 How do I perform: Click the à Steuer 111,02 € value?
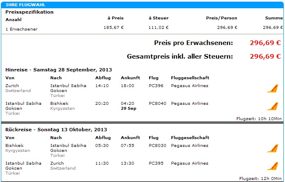(x=159, y=28)
